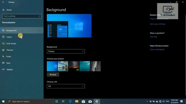The width and height of the screenshot is (186, 104).
Task: Show hidden system tray icons
Action: [147, 101]
